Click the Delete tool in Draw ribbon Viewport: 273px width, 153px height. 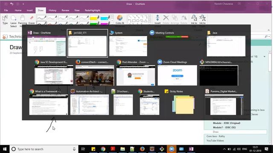(x=166, y=20)
